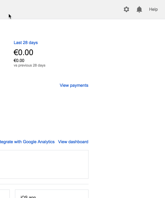The width and height of the screenshot is (165, 198).
Task: Click the divider line above iOS app card
Action: click(x=44, y=184)
